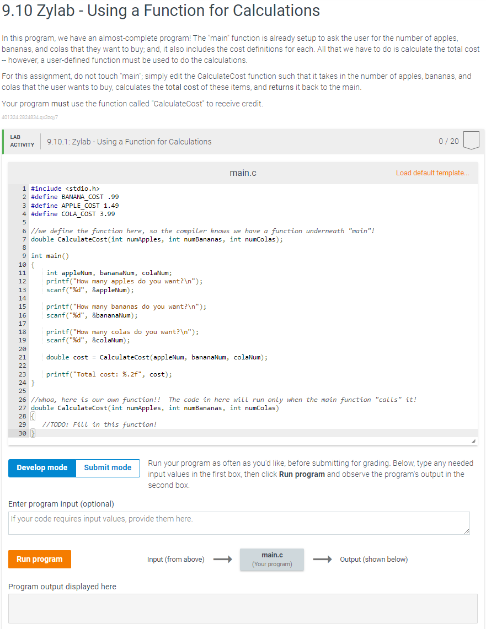
Task: Click the main.c filename header above the code
Action: click(x=243, y=173)
